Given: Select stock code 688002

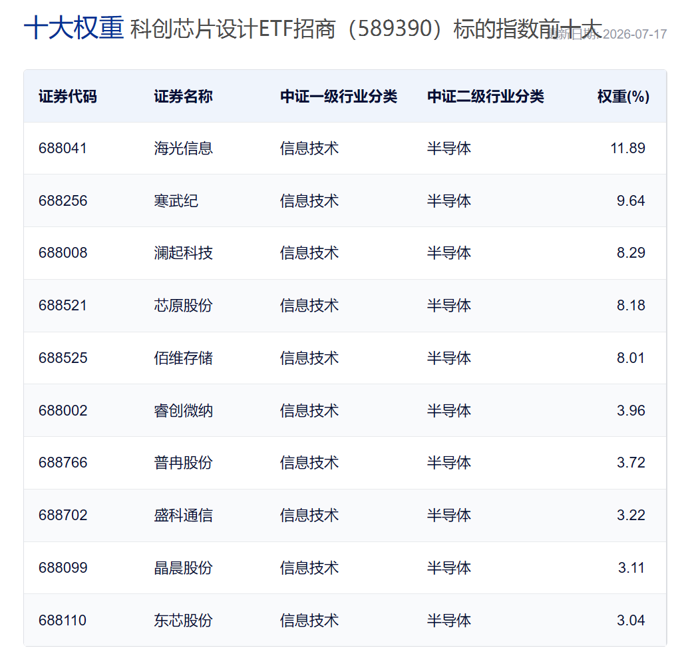Looking at the screenshot, I should [63, 410].
